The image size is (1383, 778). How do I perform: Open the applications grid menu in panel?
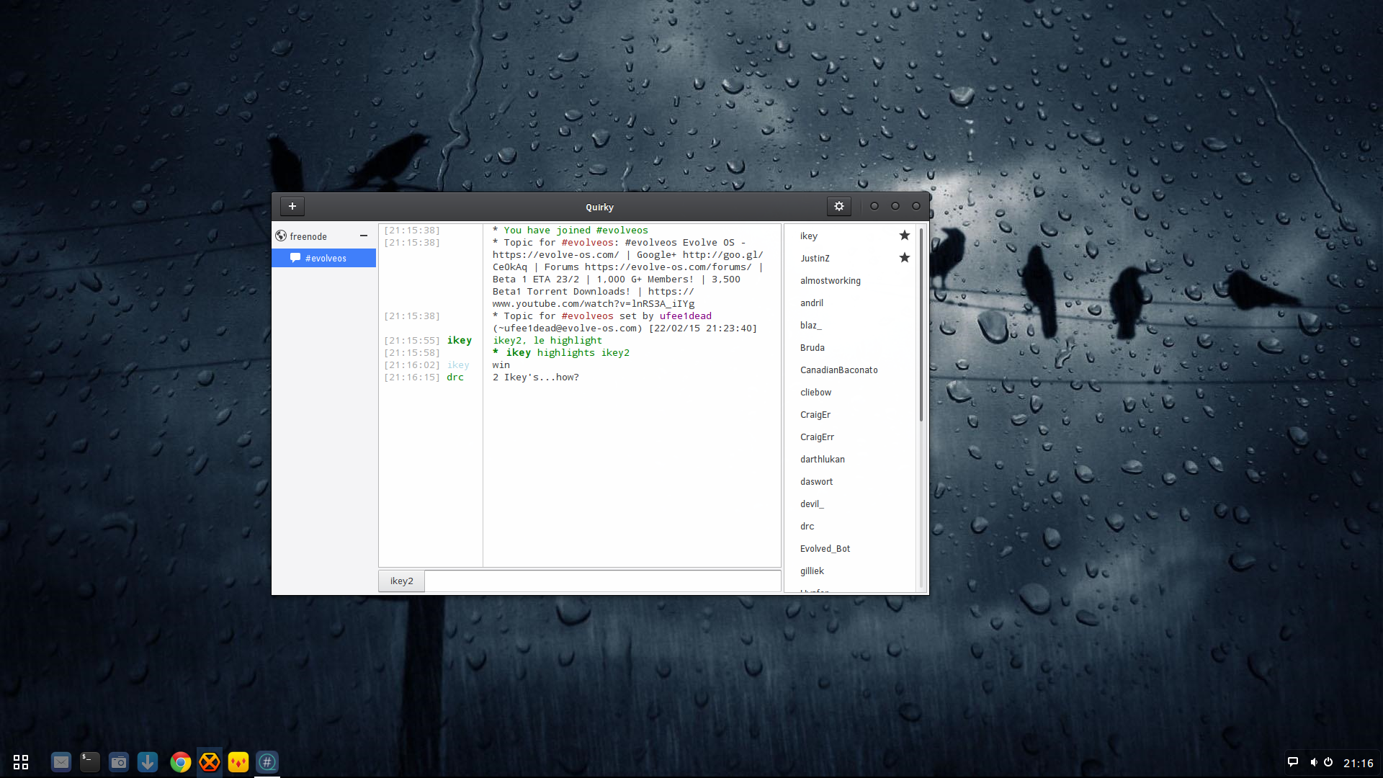pyautogui.click(x=21, y=762)
